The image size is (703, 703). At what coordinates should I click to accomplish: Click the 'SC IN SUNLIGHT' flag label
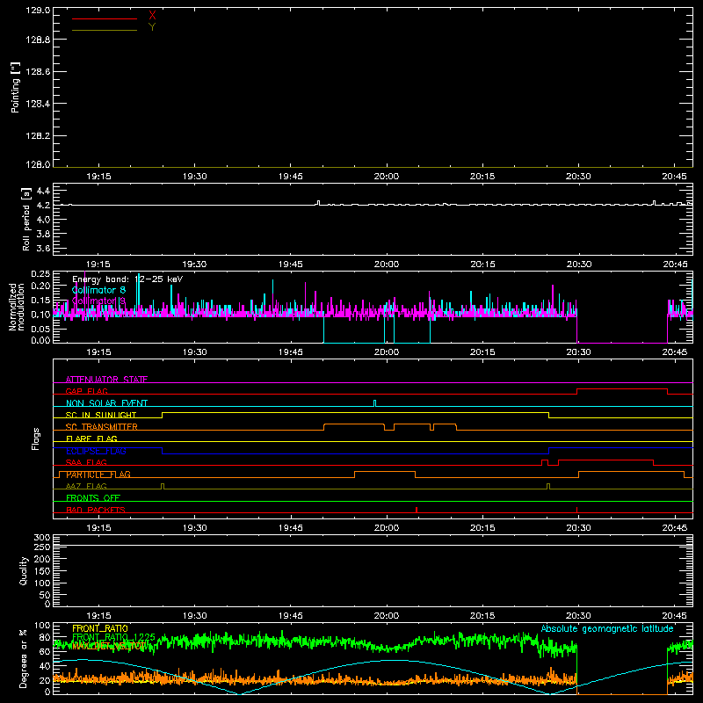[x=101, y=415]
